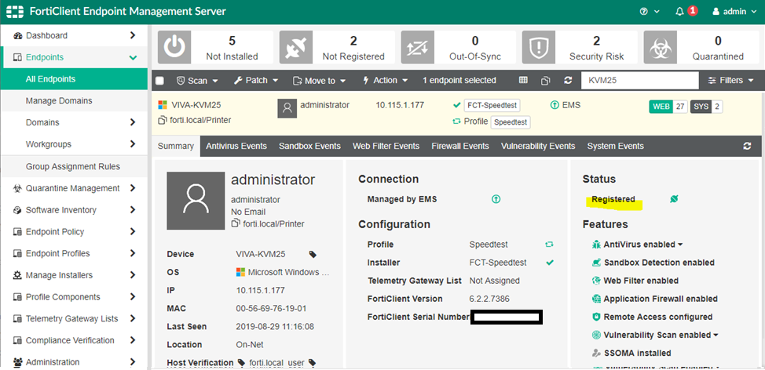This screenshot has height=370, width=765.
Task: Switch to the Vulnerability Events tab
Action: tap(538, 147)
